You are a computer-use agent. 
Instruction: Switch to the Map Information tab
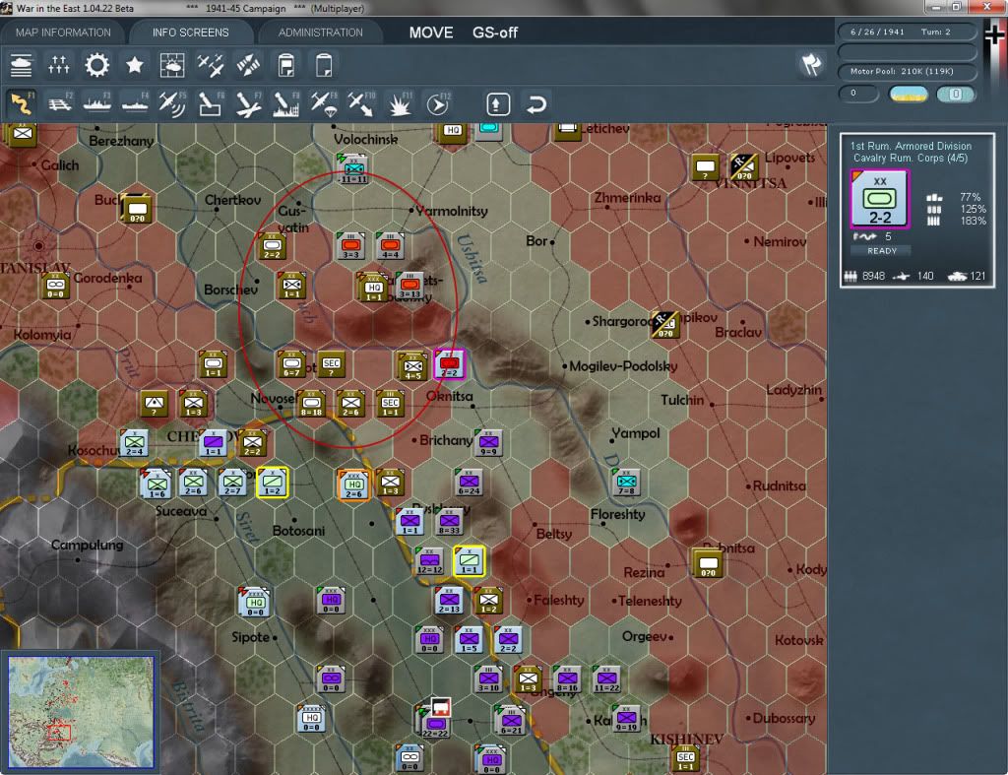(63, 32)
